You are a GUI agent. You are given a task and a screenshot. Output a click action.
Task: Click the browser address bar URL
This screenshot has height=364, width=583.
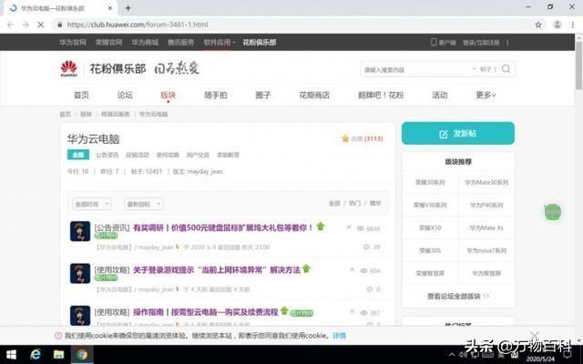click(x=138, y=25)
